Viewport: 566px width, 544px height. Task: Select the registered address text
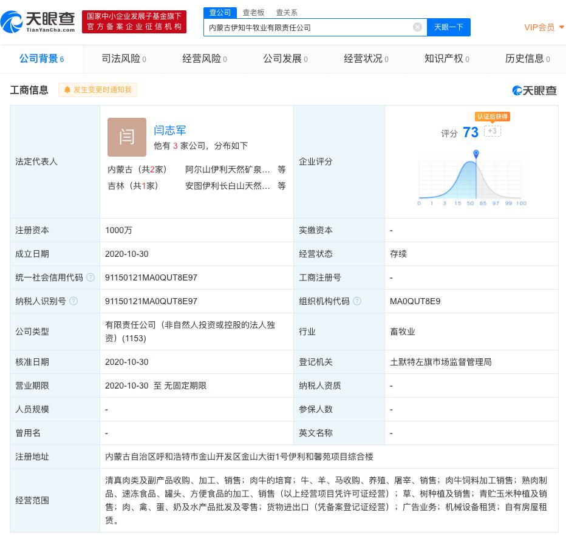[x=239, y=457]
